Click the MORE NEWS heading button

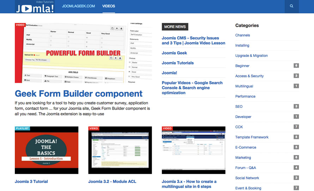tap(175, 26)
